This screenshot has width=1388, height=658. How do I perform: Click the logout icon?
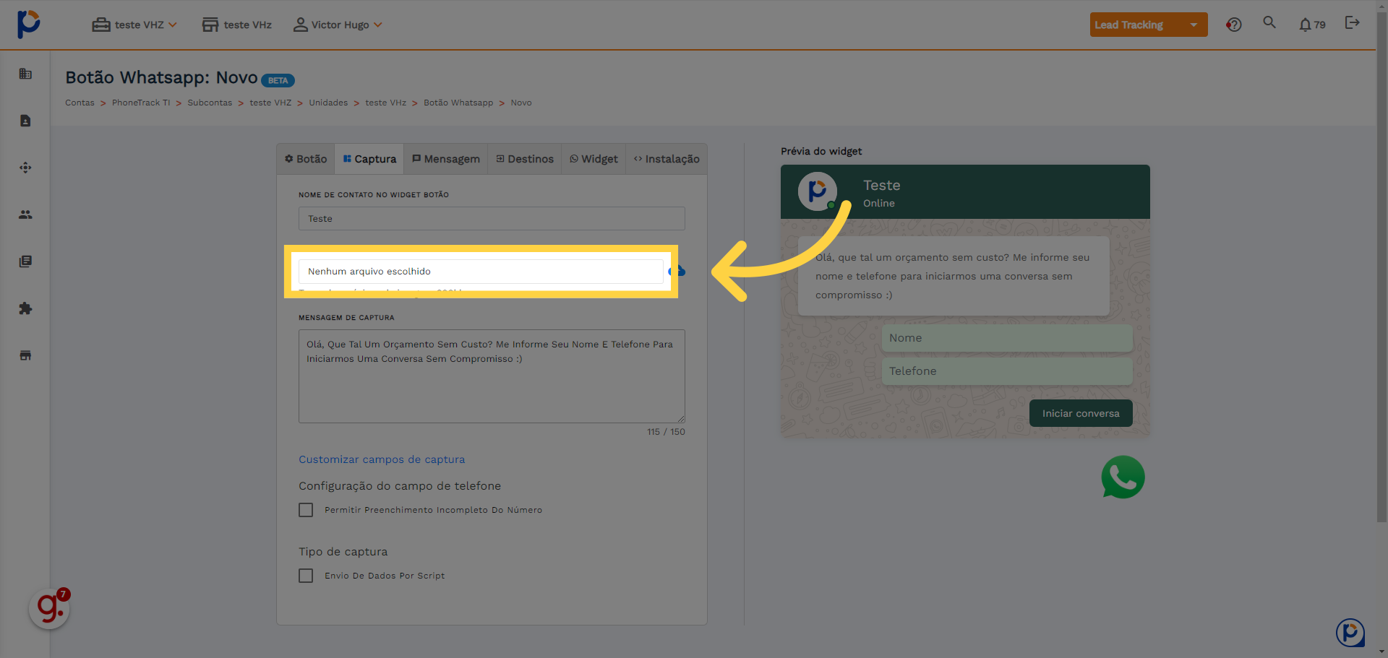click(x=1352, y=22)
